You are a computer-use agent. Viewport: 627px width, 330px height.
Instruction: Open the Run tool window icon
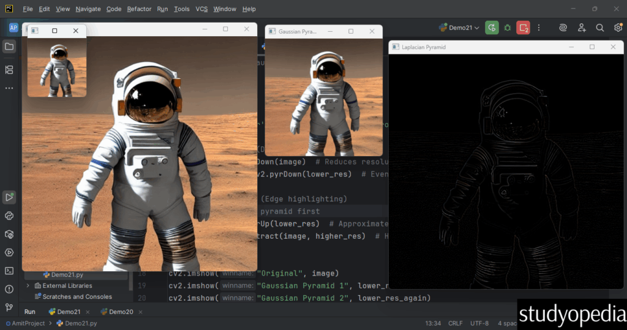(9, 197)
